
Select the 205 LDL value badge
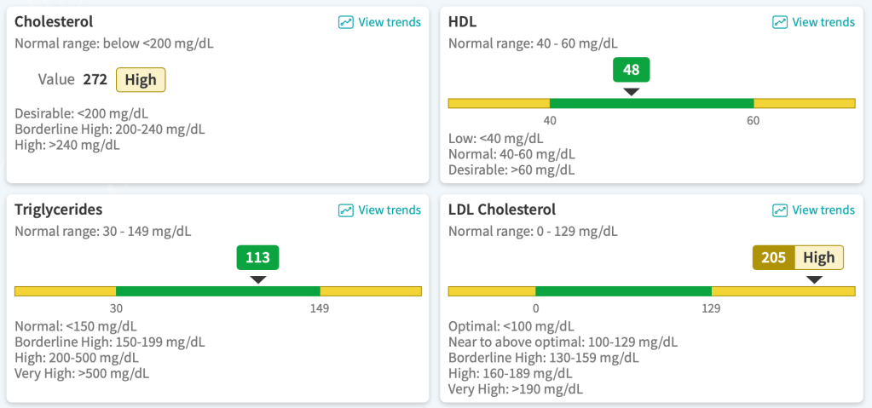pyautogui.click(x=773, y=257)
